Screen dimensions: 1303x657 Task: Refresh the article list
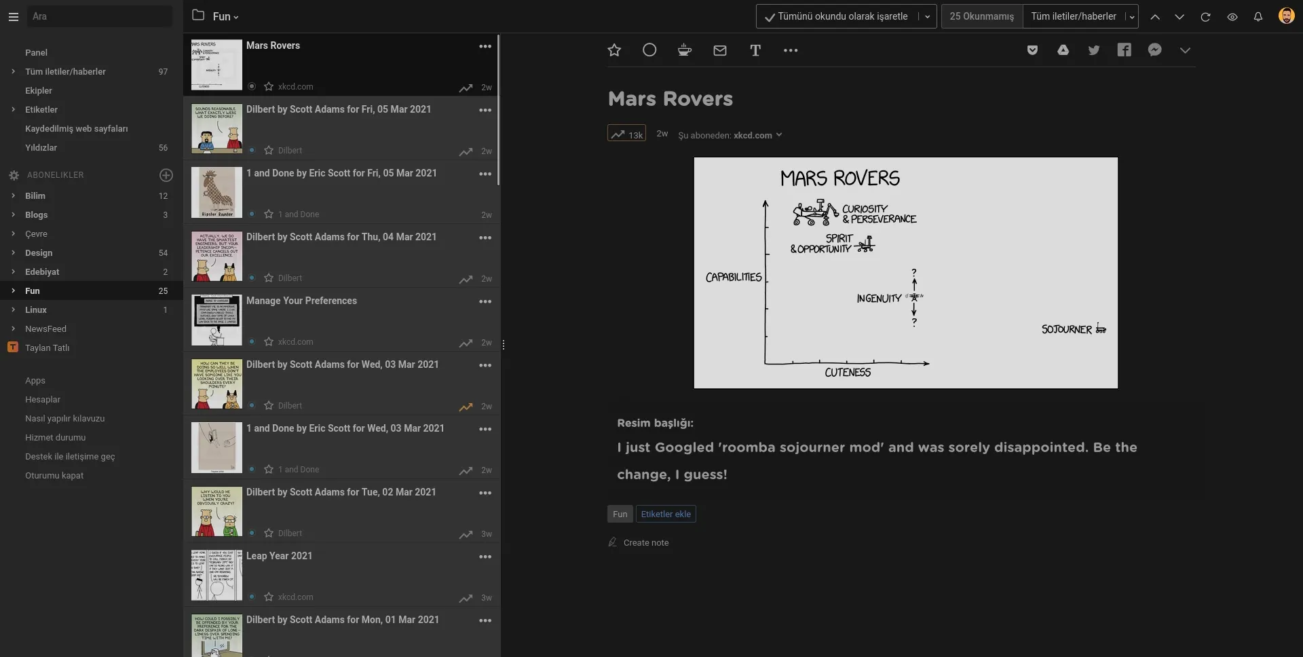pos(1207,16)
